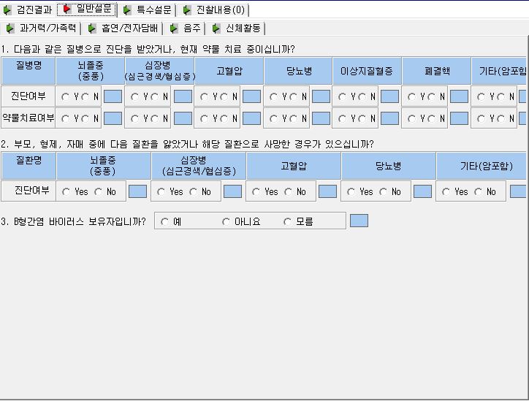The height and width of the screenshot is (401, 529).
Task: Click blue field beside 당뇨병 진단여부 Y/N
Action: click(x=321, y=96)
